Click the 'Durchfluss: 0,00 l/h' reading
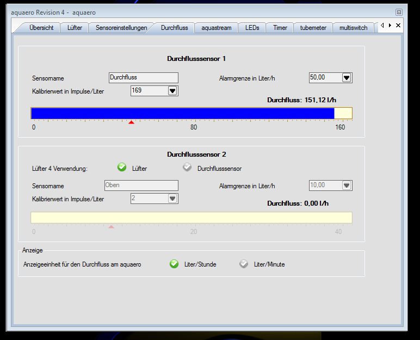 tap(298, 203)
